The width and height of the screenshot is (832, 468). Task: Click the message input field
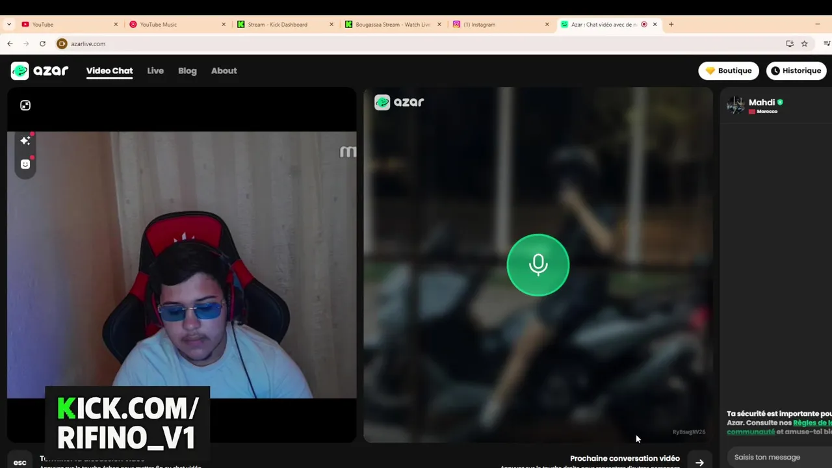780,457
